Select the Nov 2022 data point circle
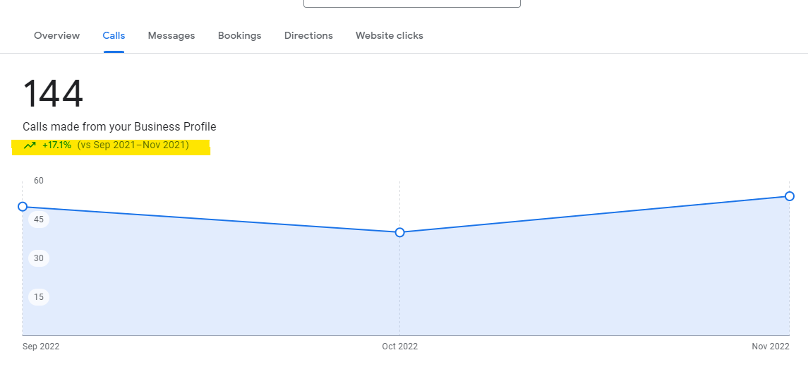 790,196
